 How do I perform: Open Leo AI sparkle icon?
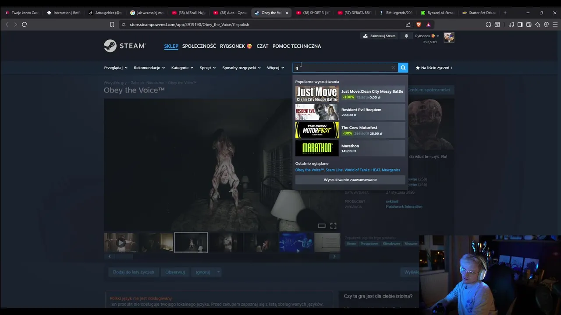click(x=537, y=24)
